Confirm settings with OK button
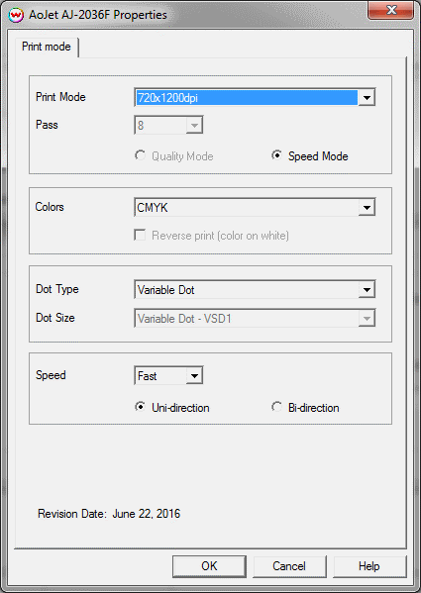The width and height of the screenshot is (421, 593). (209, 566)
